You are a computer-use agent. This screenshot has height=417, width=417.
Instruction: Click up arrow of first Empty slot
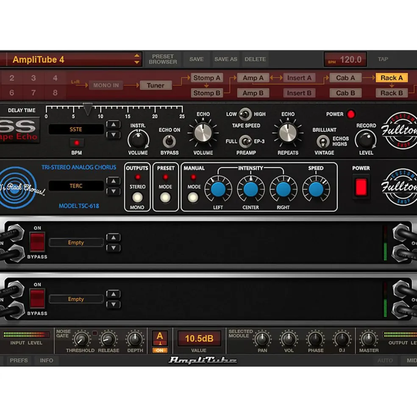[114, 237]
